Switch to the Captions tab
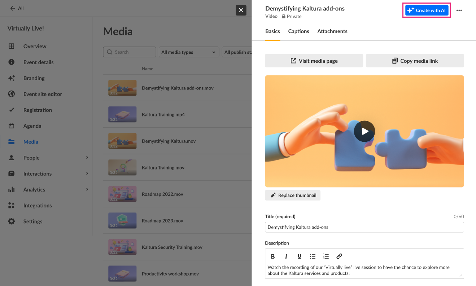This screenshot has height=286, width=476. [x=298, y=31]
